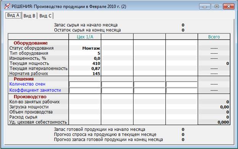This screenshot has height=149, width=238.
Task: Click the Тип оборудования row label
Action: (x=29, y=53)
